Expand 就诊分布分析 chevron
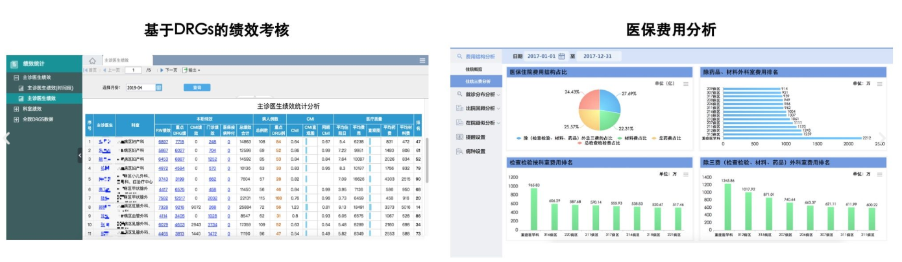Viewport: 902px width, 262px height. (x=497, y=95)
